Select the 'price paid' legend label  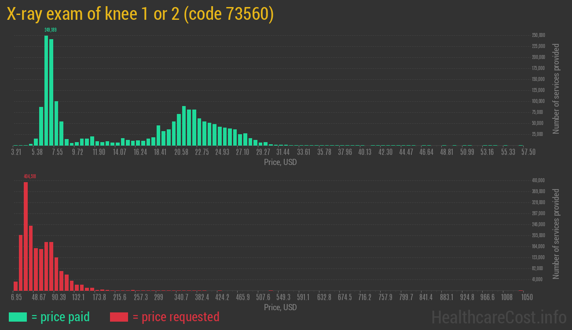click(60, 317)
